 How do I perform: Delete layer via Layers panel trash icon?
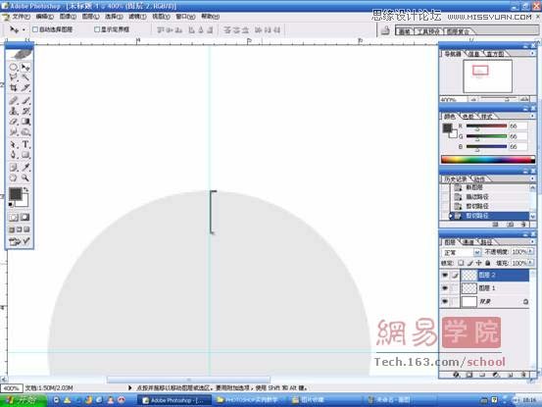coord(524,375)
